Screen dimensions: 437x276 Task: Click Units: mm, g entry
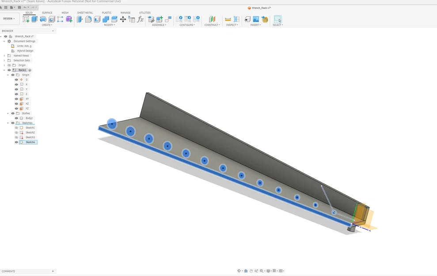click(x=24, y=46)
